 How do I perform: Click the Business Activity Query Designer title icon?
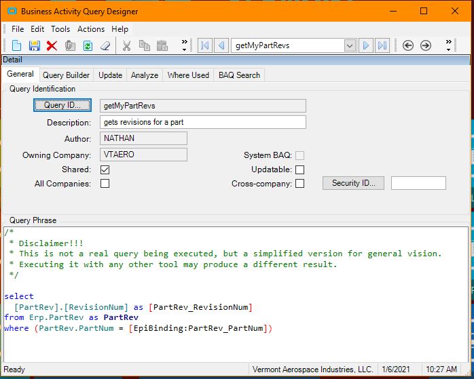point(12,11)
